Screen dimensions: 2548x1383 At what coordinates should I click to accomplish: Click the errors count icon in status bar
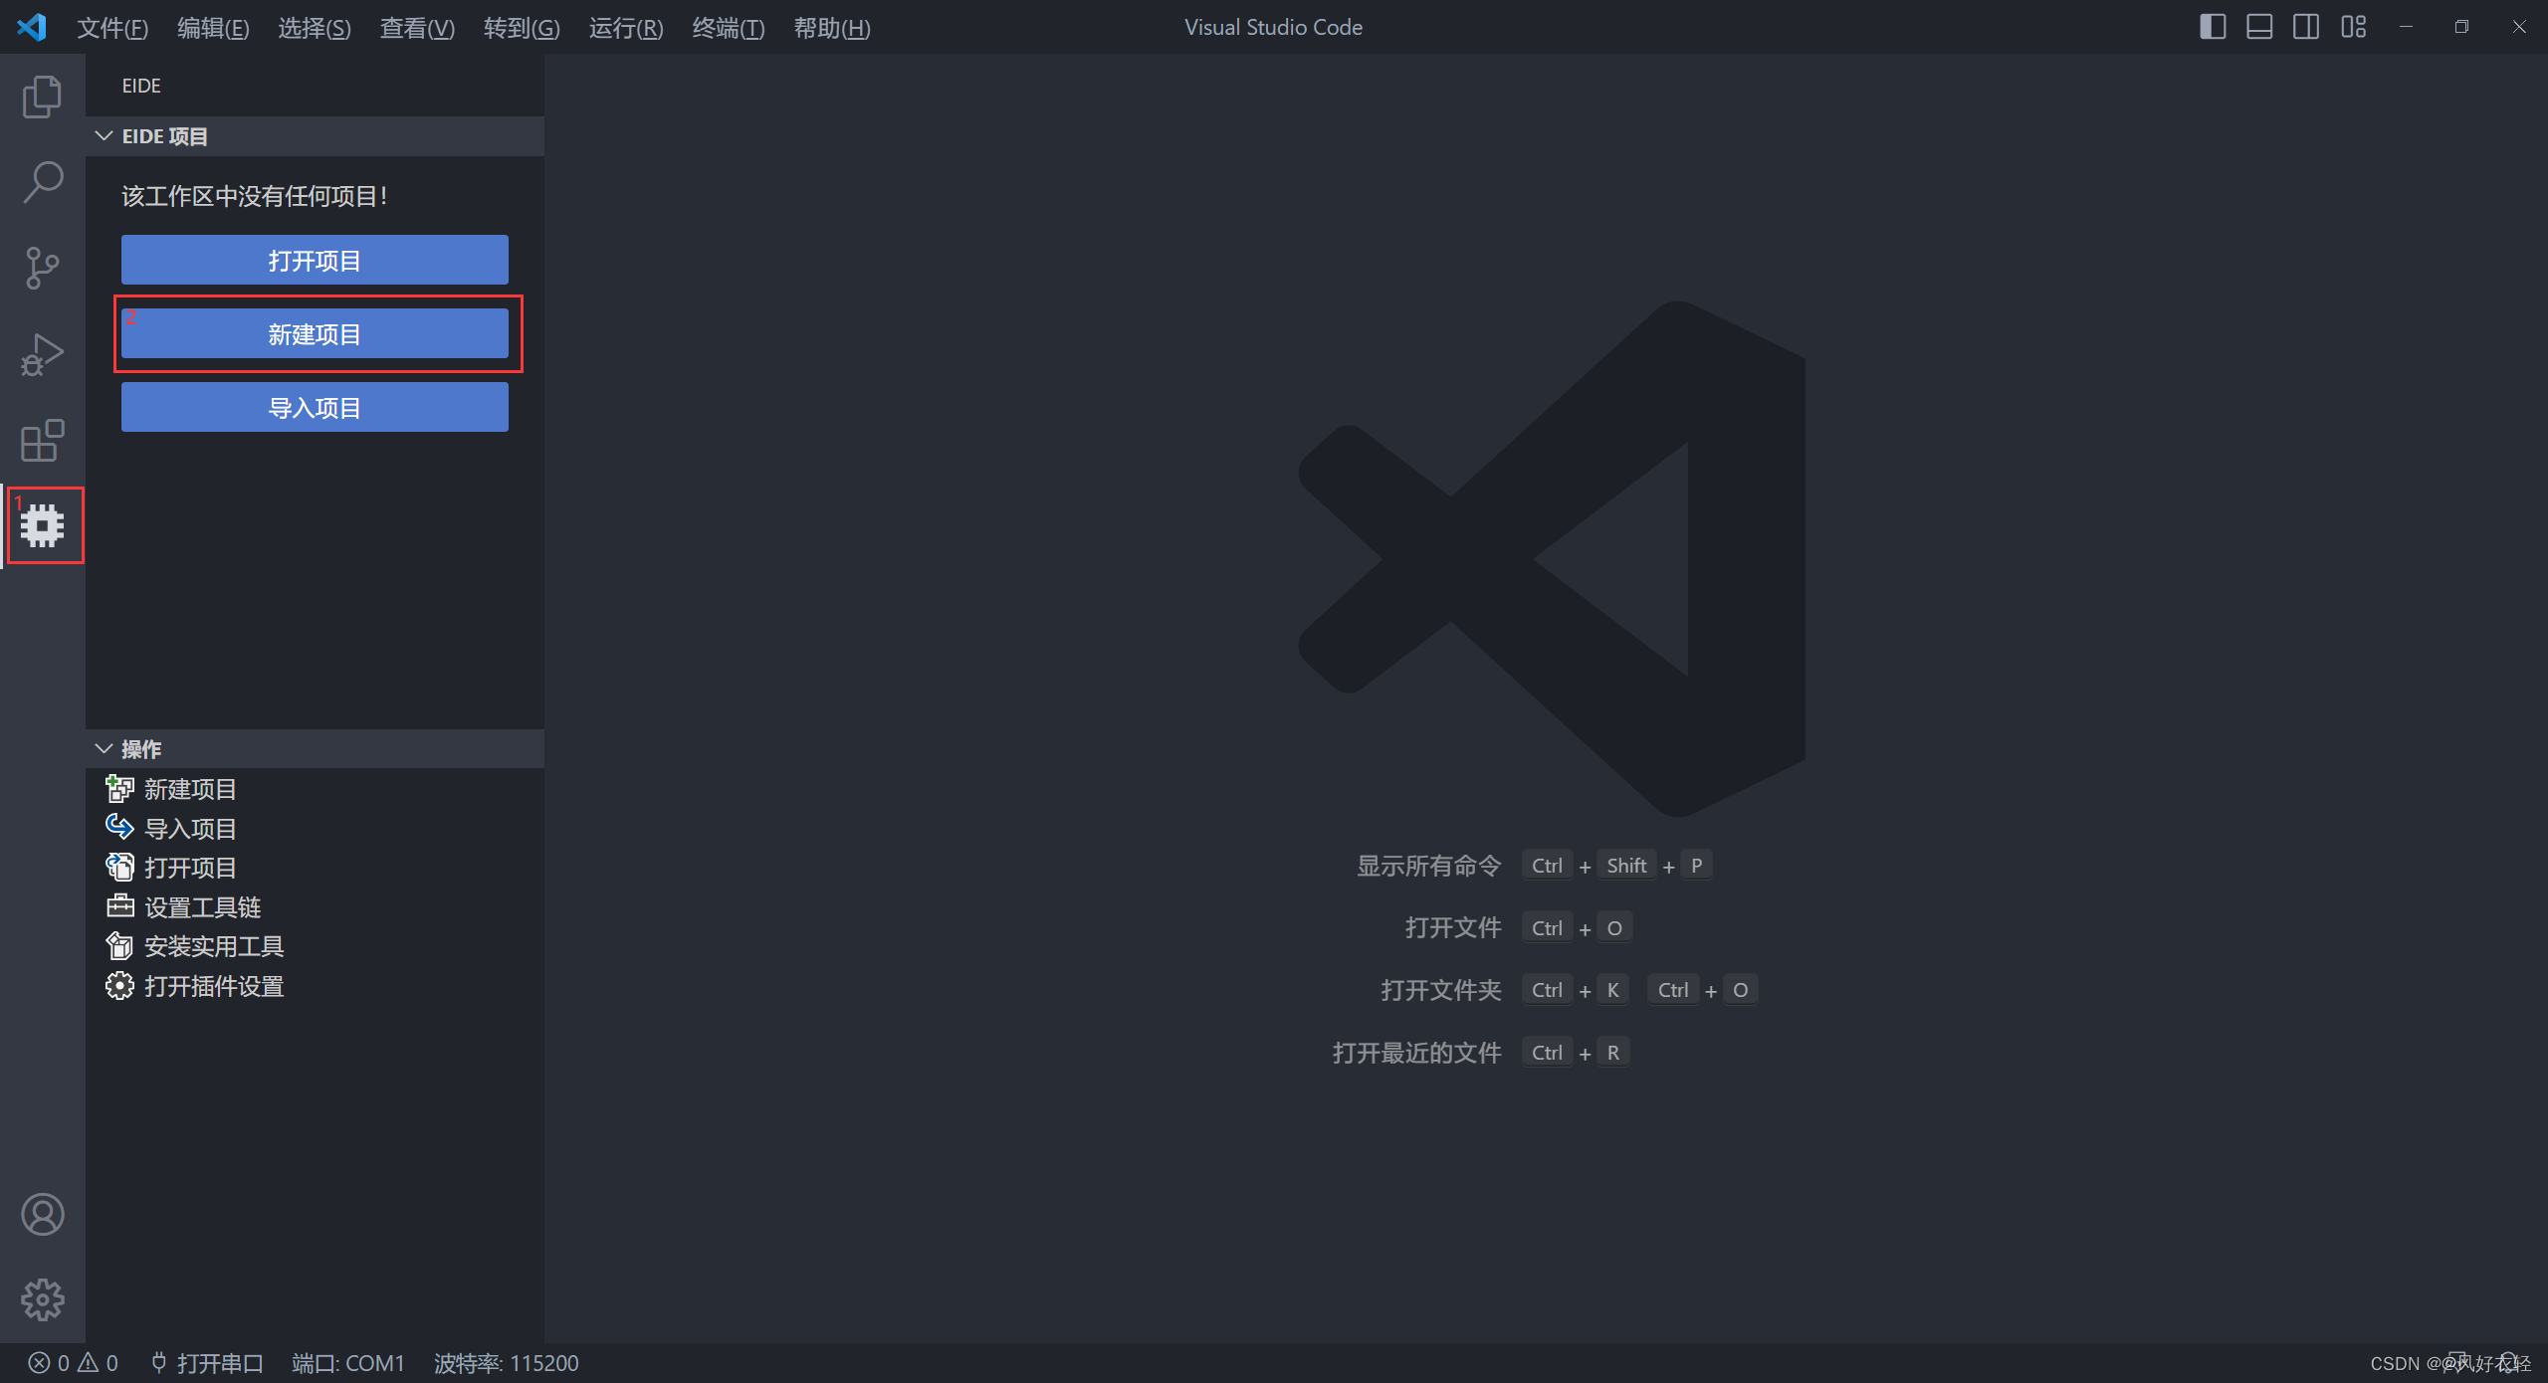[39, 1362]
